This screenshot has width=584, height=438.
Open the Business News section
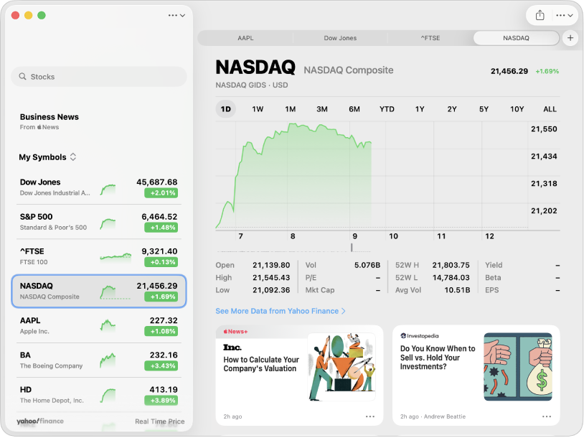(x=50, y=117)
